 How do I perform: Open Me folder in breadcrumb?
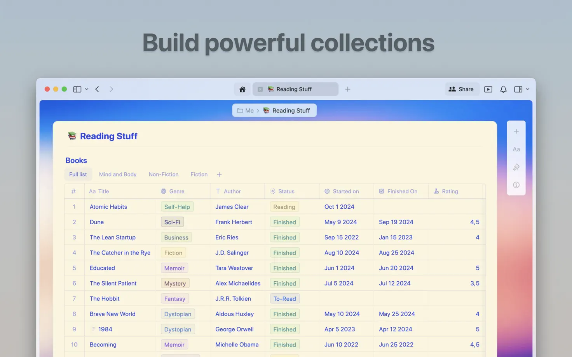245,111
